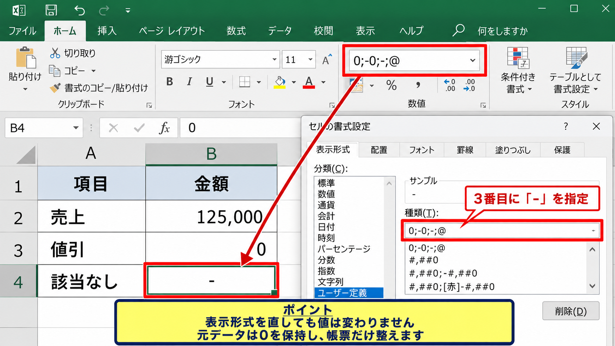Open the 挿入 (Insert) ribbon tab
The height and width of the screenshot is (346, 615).
(107, 31)
